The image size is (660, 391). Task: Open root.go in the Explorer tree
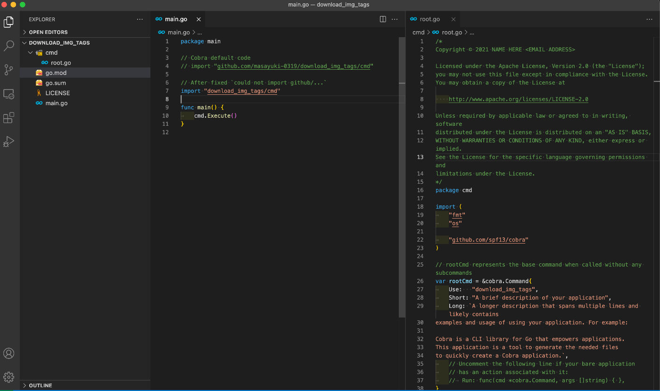click(85, 63)
